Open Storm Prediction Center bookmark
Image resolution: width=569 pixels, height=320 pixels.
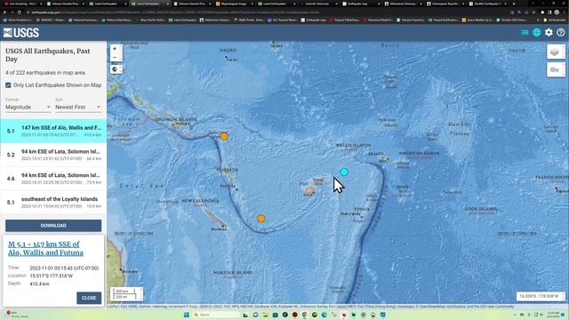[18, 20]
